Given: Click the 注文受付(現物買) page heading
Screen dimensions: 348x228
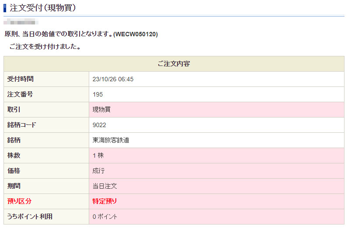Looking at the screenshot, I should coord(43,7).
